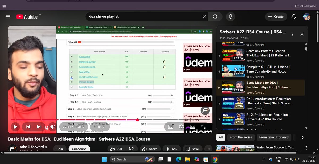Click the take U forward watermark logo
Image resolution: width=319 pixels, height=164 pixels.
pyautogui.click(x=205, y=110)
